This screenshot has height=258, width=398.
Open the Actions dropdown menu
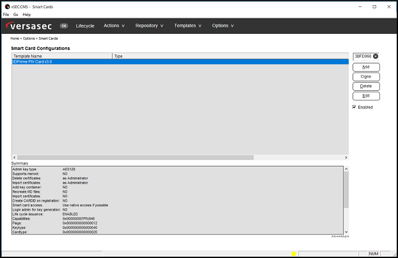click(x=114, y=26)
